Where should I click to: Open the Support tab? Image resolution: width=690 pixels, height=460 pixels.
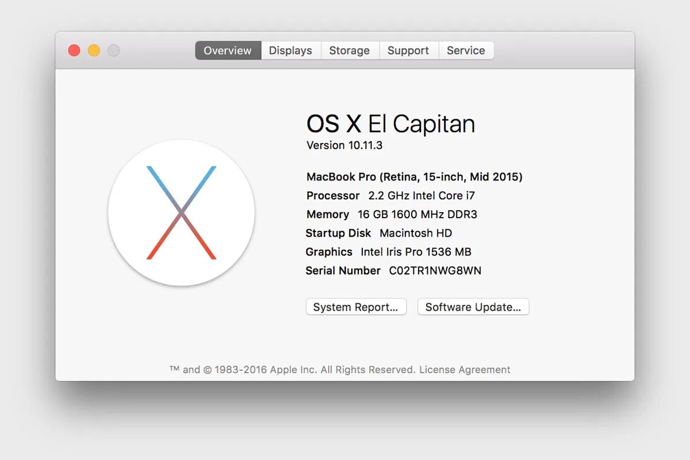408,51
